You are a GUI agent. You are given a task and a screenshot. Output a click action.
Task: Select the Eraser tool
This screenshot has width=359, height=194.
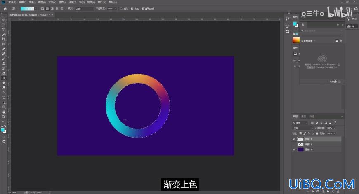pos(4,73)
